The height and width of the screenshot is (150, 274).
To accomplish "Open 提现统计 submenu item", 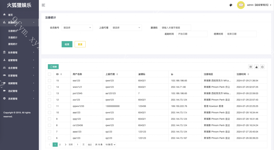I will (x=13, y=44).
